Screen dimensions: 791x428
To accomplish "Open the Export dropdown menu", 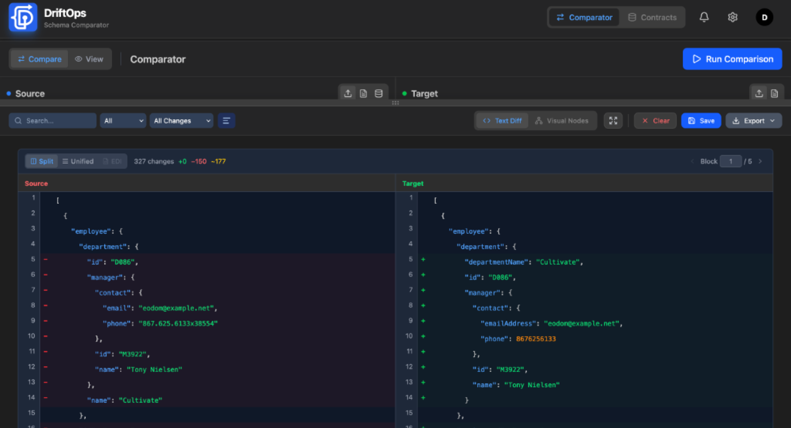I will point(754,121).
